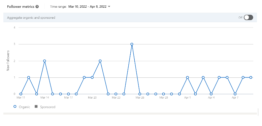The height and width of the screenshot is (126, 262).
Task: Click the y-axis value 4
Action: pos(14,27)
